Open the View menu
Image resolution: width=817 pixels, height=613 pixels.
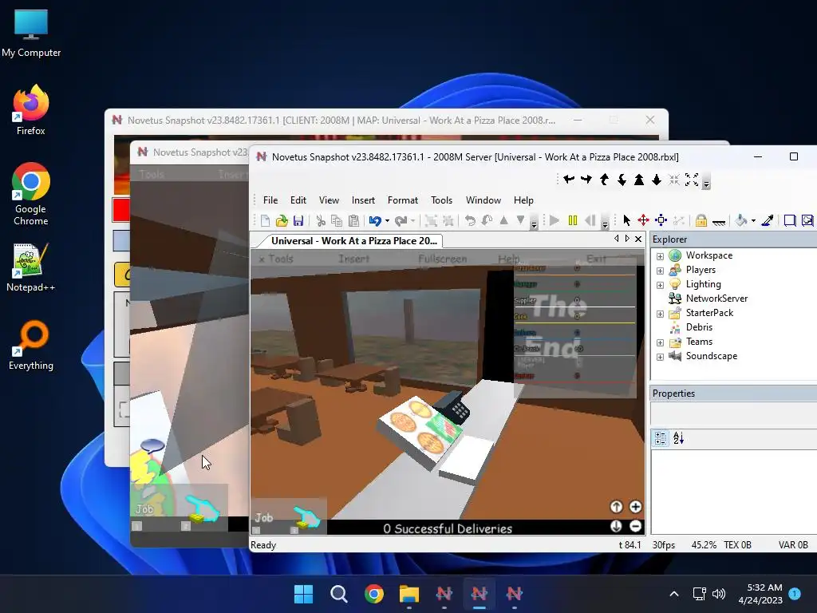click(x=329, y=200)
